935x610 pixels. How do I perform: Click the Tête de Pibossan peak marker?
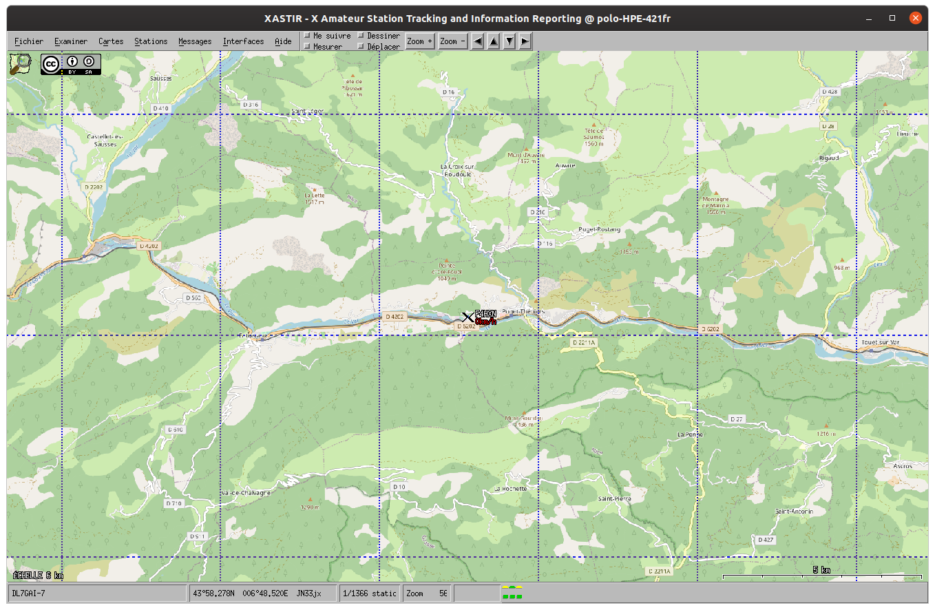(353, 76)
